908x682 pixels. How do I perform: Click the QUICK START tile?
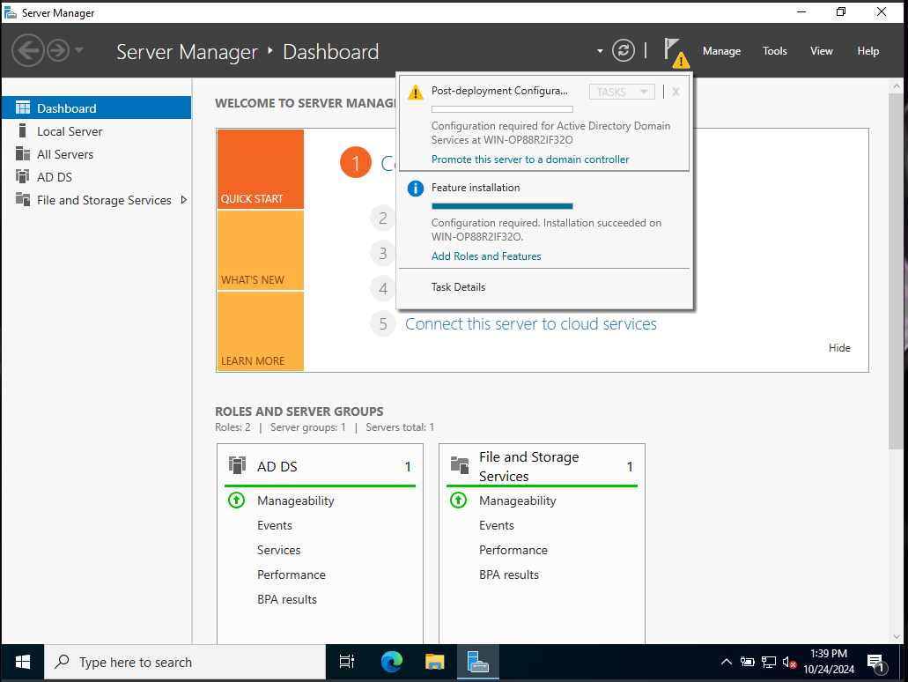pos(261,168)
